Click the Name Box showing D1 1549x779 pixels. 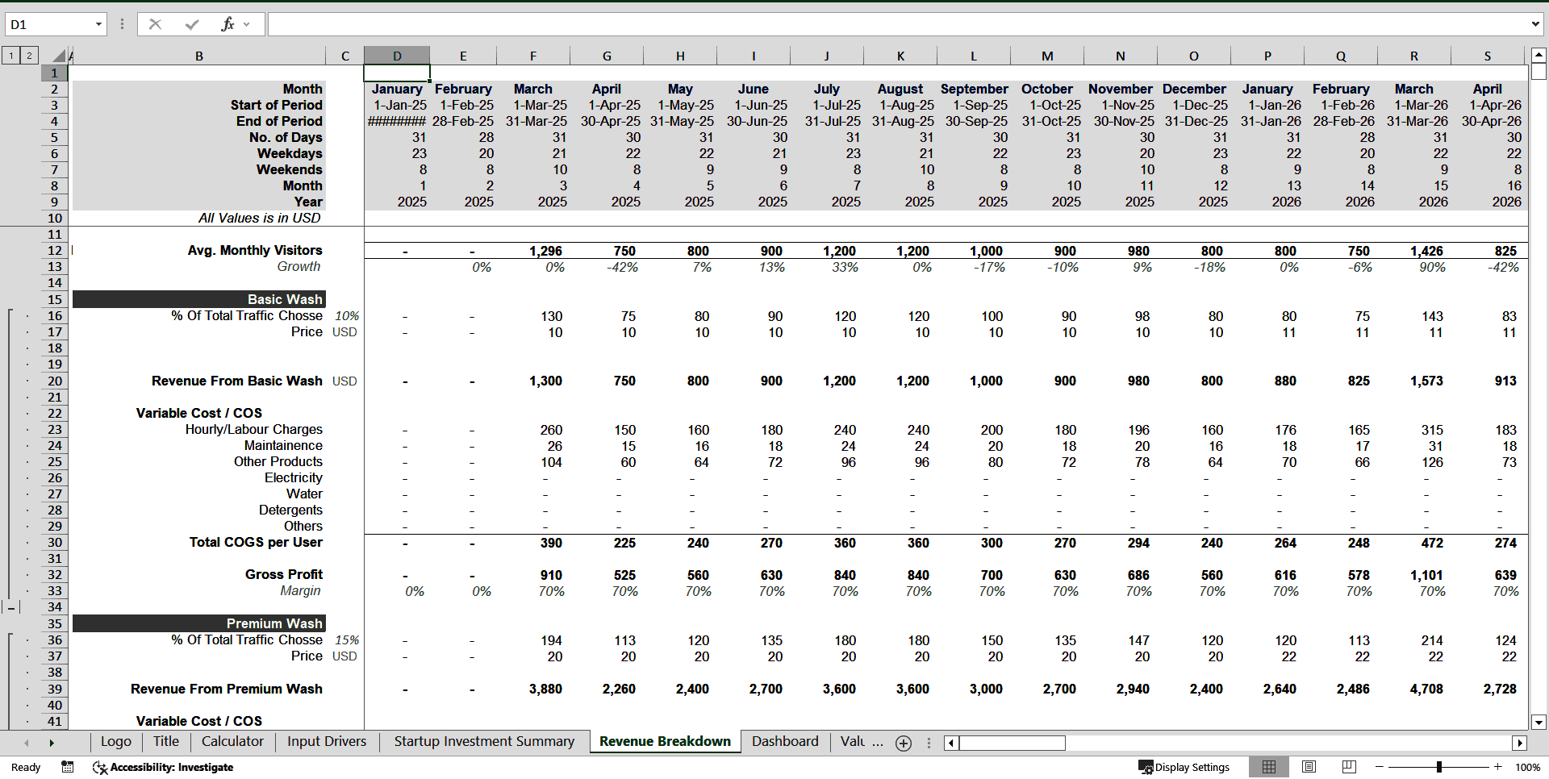48,24
